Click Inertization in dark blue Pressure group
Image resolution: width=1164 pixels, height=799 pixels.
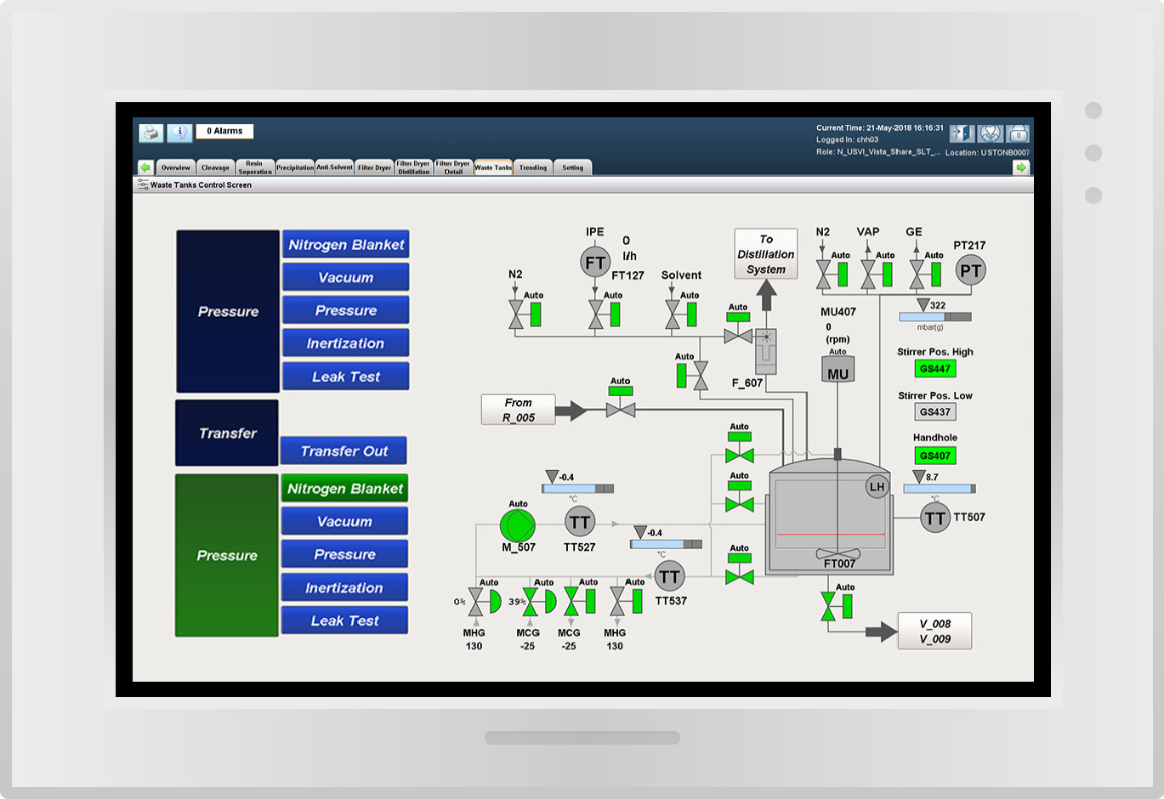pyautogui.click(x=346, y=343)
